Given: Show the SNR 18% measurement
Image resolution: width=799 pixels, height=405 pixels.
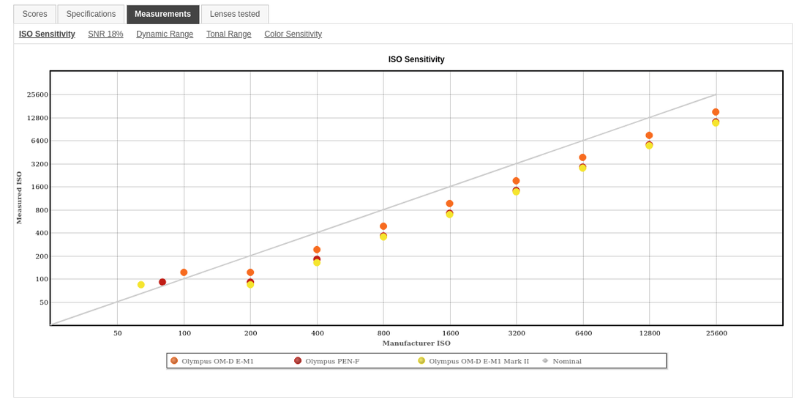Looking at the screenshot, I should pos(105,34).
